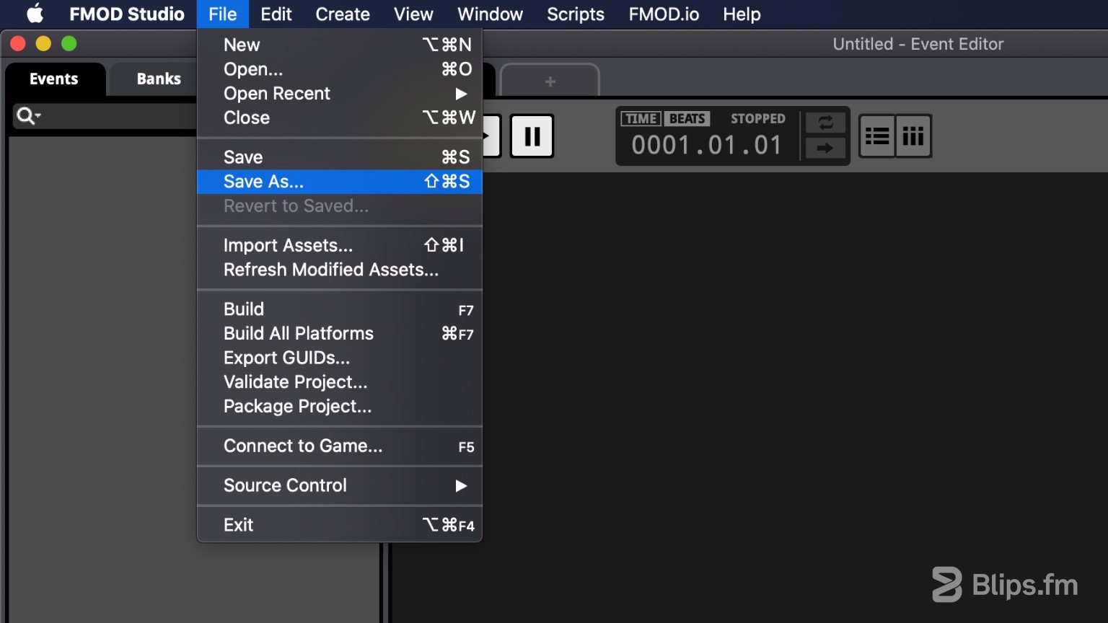1108x623 pixels.
Task: Switch time display to BEATS mode
Action: tap(687, 118)
